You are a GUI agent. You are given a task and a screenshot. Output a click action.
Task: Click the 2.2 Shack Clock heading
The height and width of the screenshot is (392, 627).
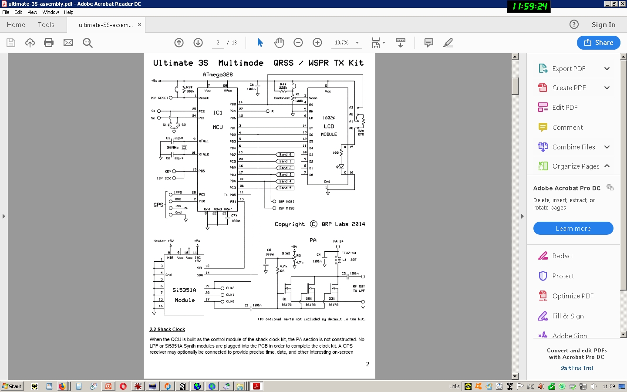pyautogui.click(x=167, y=330)
